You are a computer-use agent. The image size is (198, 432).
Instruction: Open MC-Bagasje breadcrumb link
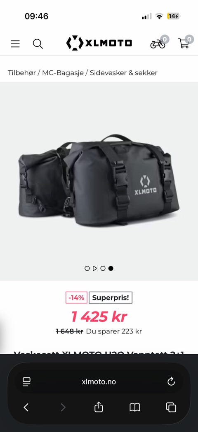(x=63, y=73)
